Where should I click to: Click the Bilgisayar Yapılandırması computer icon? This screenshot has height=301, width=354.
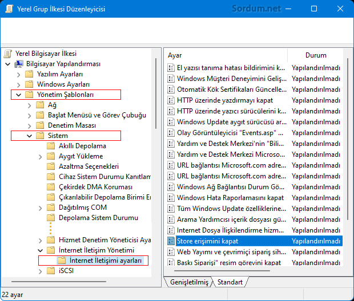click(18, 64)
